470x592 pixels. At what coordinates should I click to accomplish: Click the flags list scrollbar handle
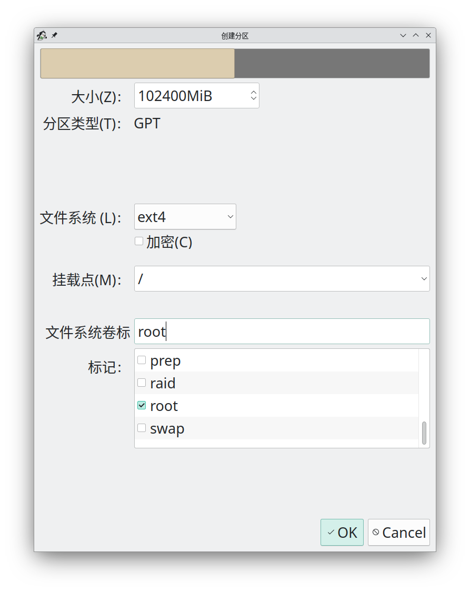pyautogui.click(x=424, y=433)
